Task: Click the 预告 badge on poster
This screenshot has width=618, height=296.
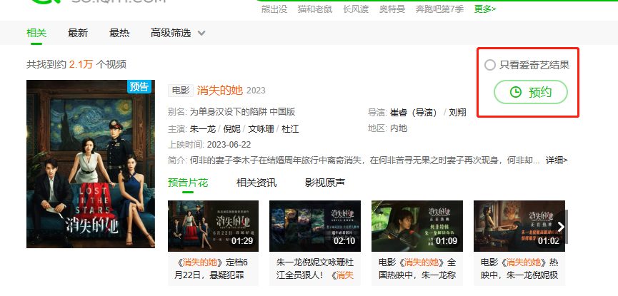Action: pos(141,87)
